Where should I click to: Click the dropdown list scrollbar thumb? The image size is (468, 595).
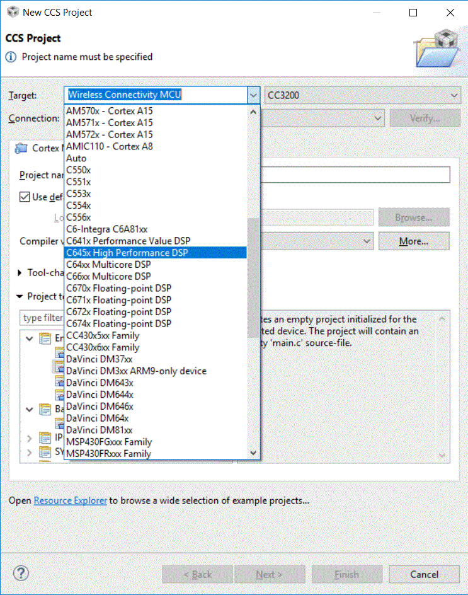(x=253, y=278)
